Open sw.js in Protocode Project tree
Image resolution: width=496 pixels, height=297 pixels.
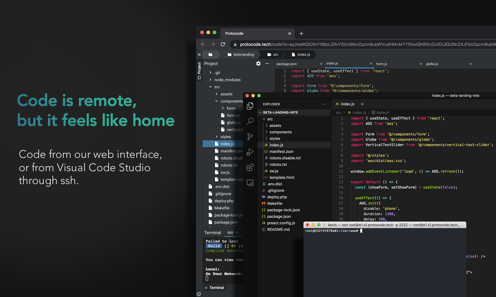click(x=225, y=172)
